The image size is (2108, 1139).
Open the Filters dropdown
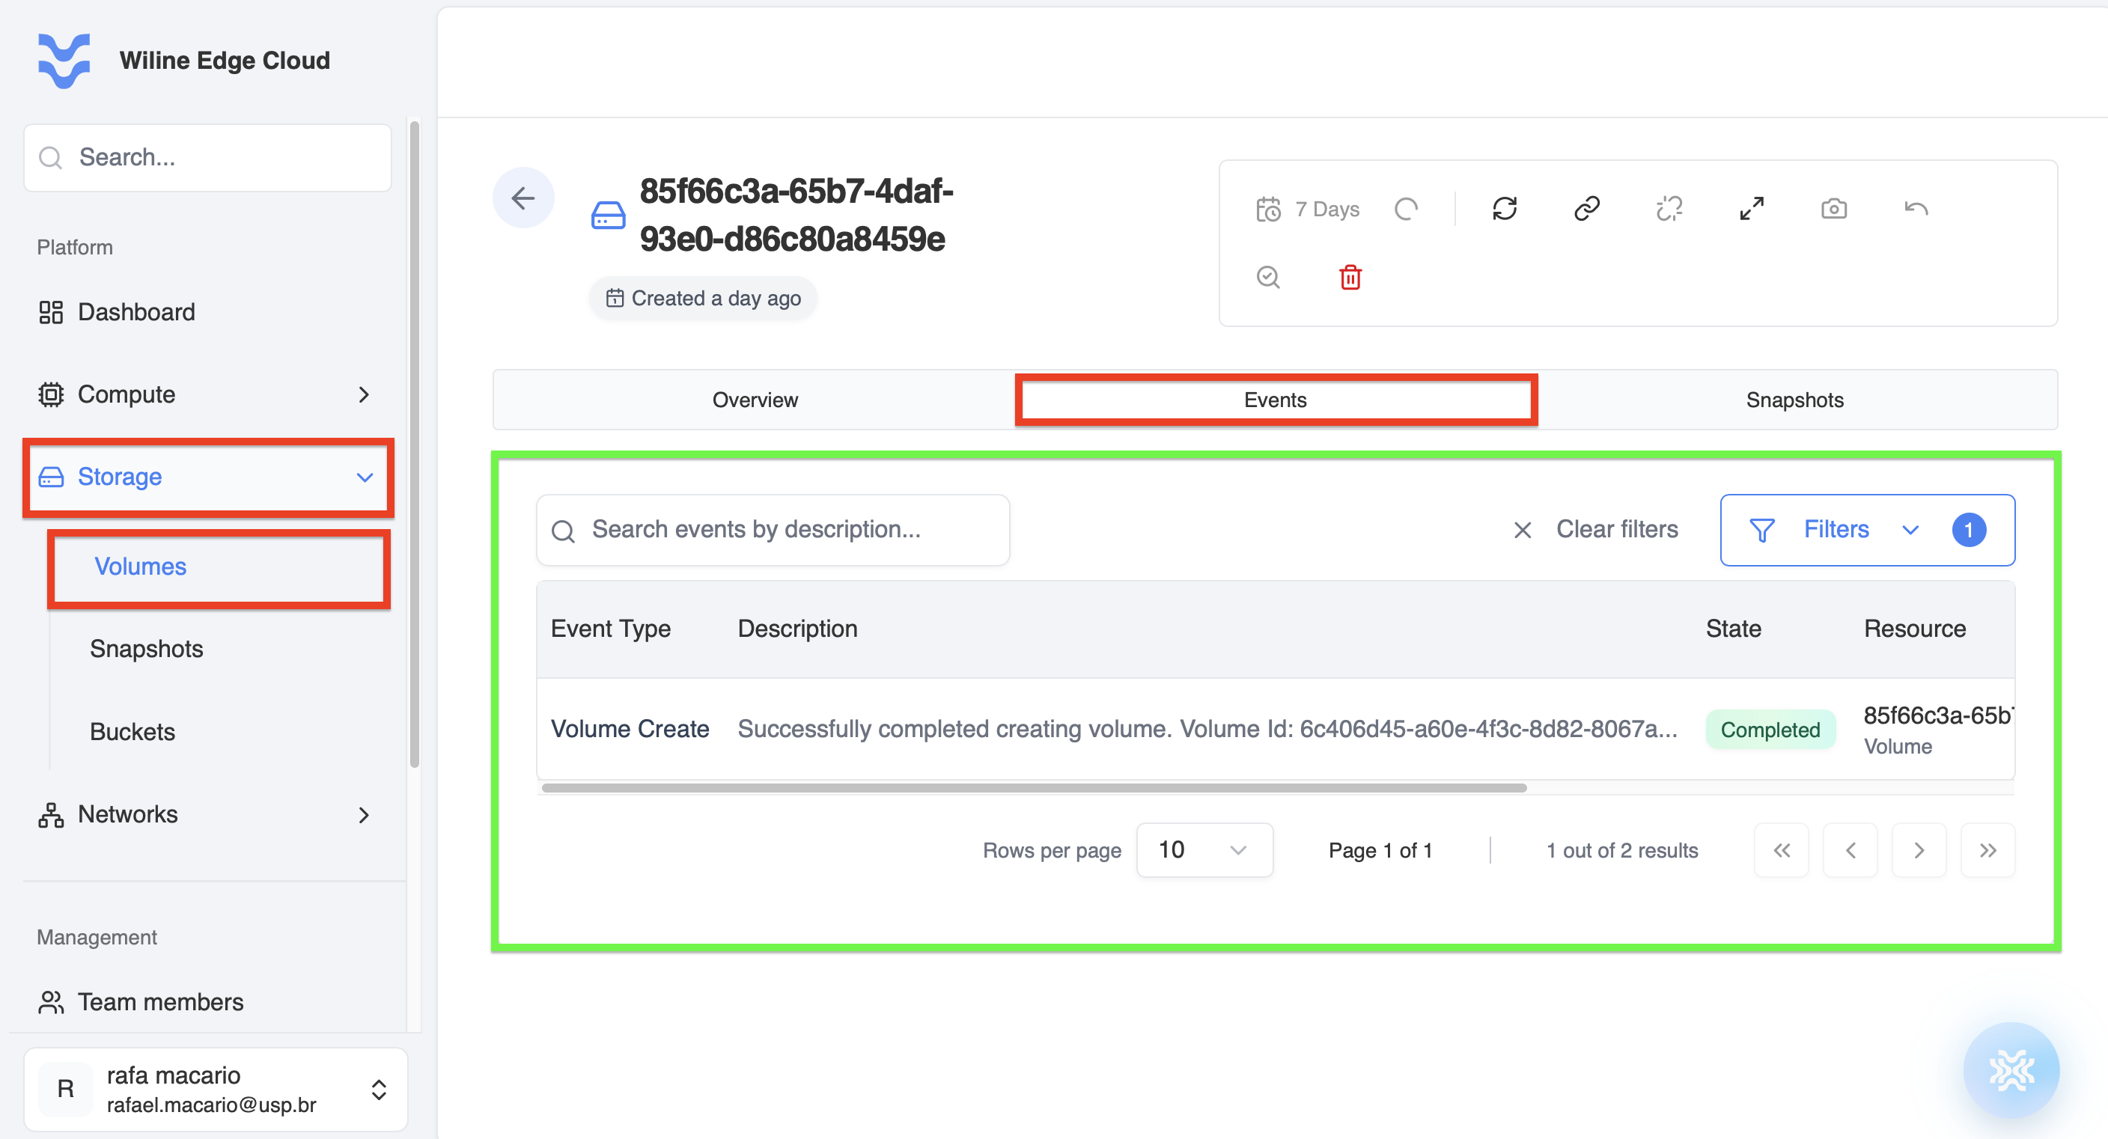(1868, 531)
